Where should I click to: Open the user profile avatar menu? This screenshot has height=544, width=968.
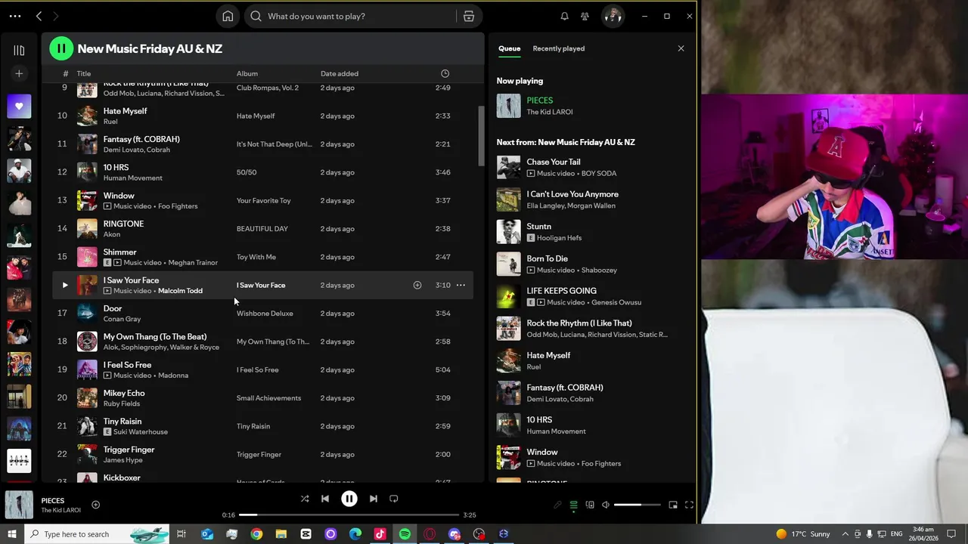[613, 16]
